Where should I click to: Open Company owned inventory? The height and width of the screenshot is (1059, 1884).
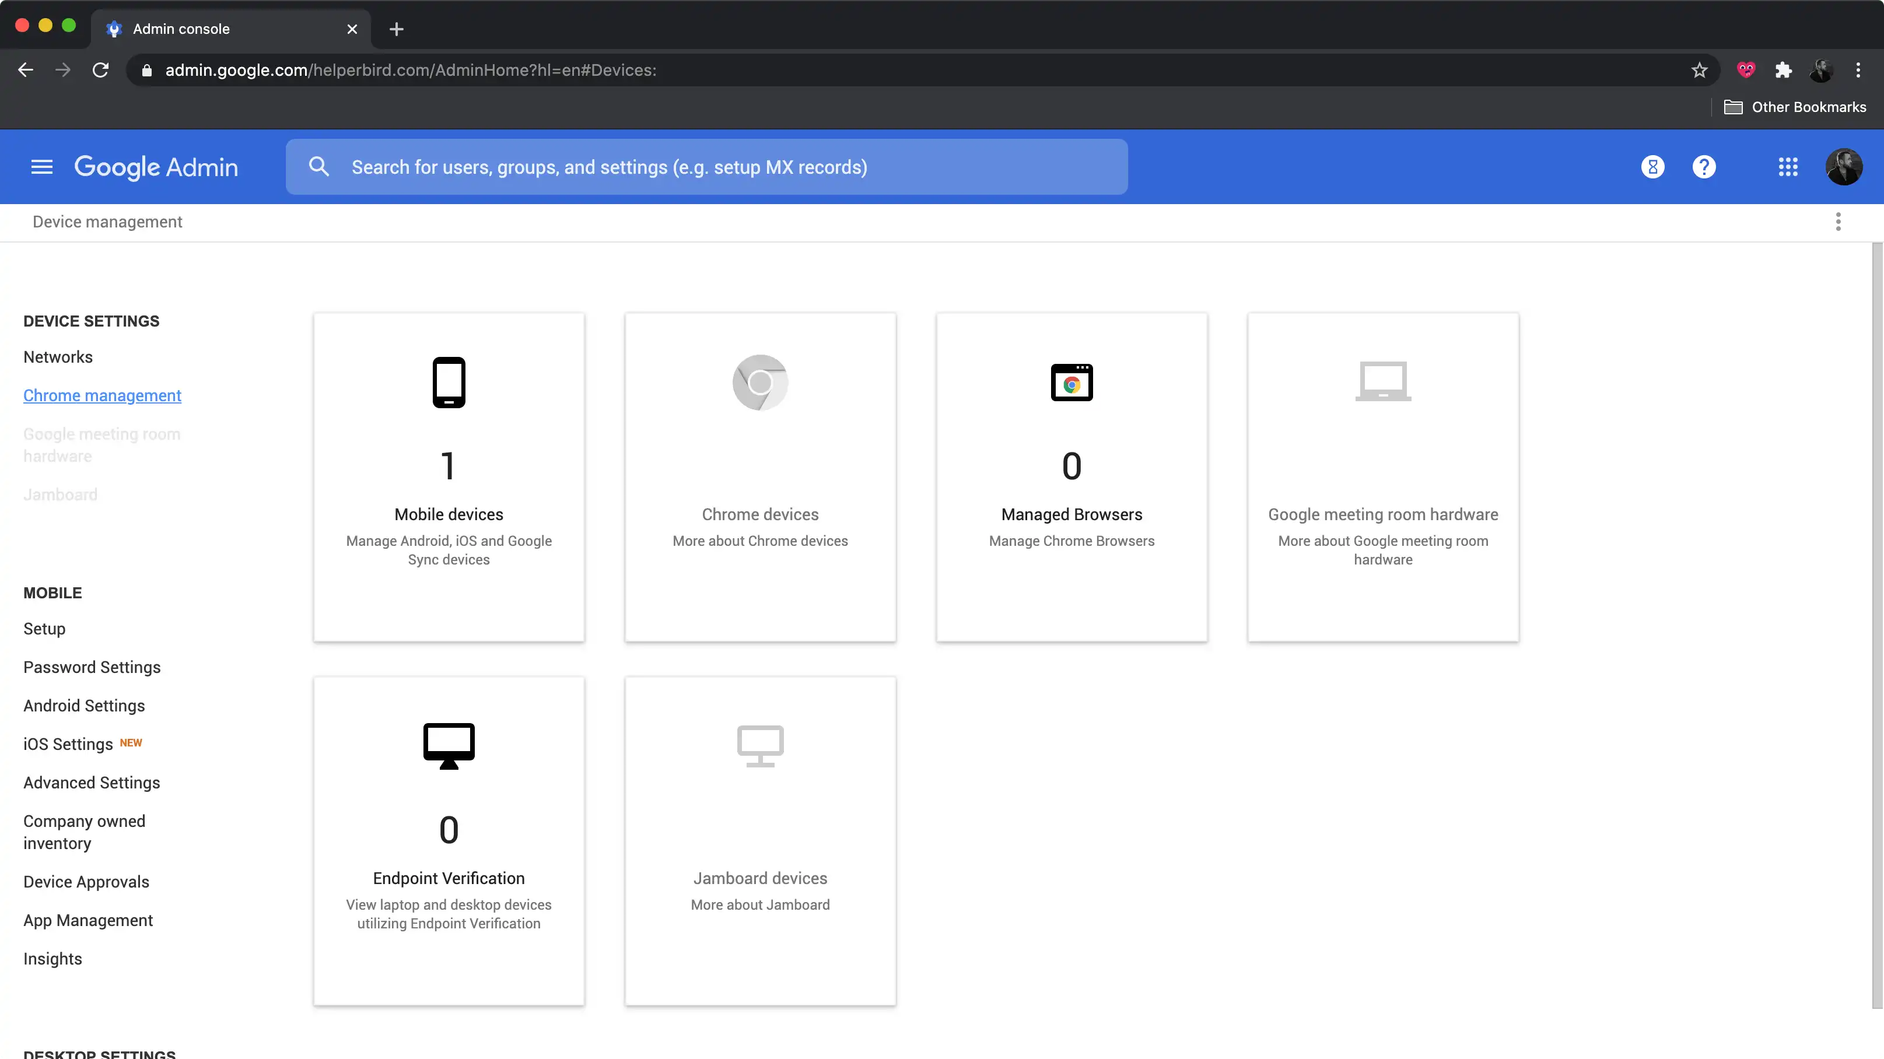84,832
